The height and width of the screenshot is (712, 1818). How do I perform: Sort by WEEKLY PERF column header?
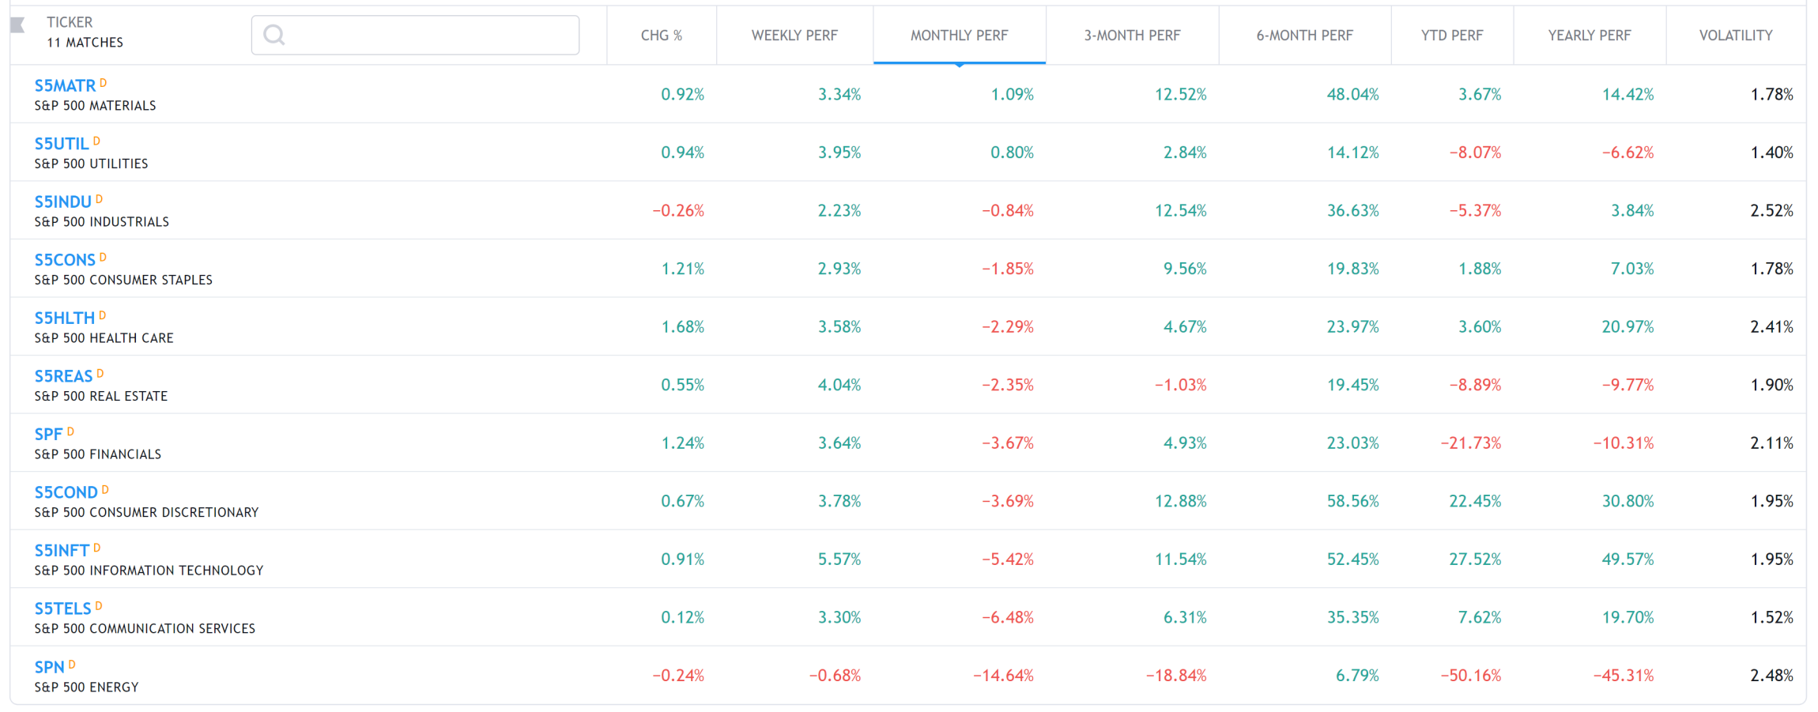(794, 35)
